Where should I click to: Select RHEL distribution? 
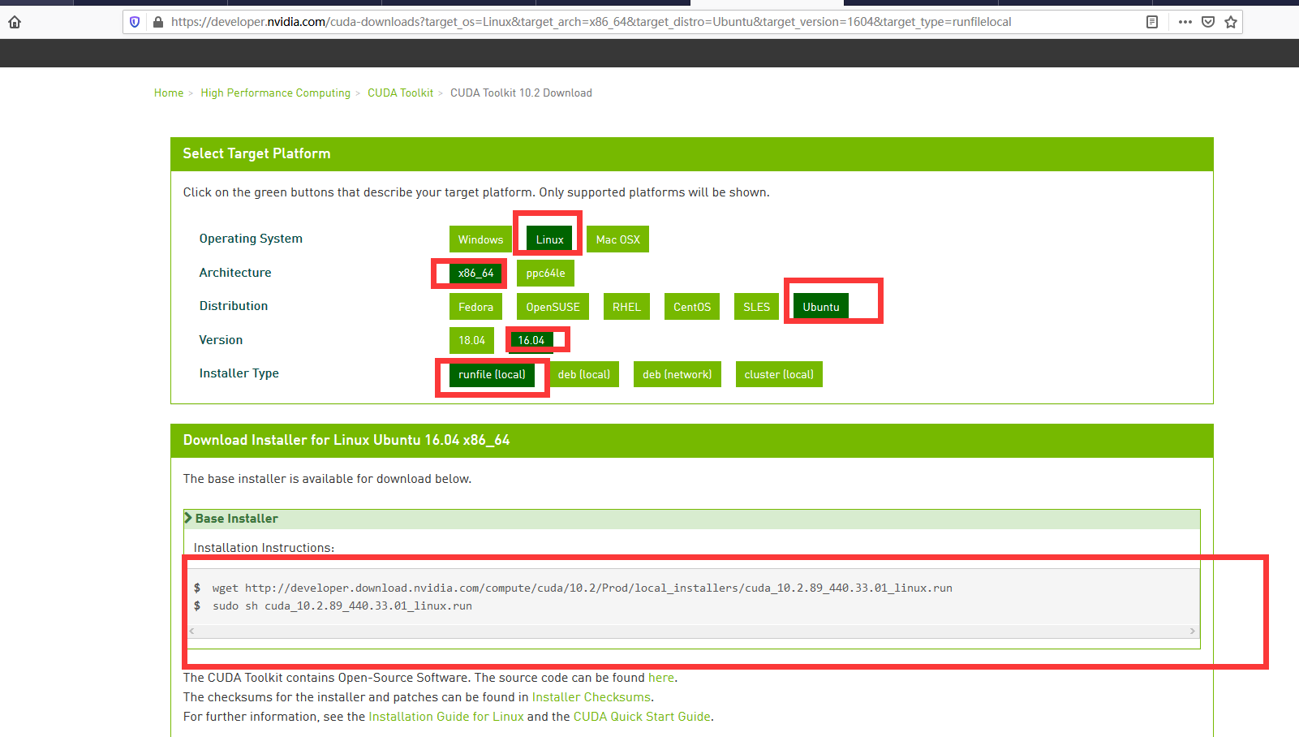pyautogui.click(x=626, y=307)
